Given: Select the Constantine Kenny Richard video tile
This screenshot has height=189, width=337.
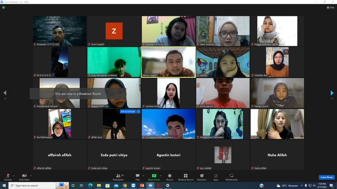Looking at the screenshot, I should (x=168, y=124).
